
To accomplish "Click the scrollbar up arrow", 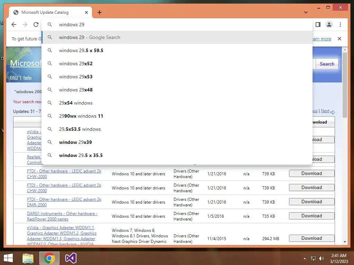I will 345,50.
